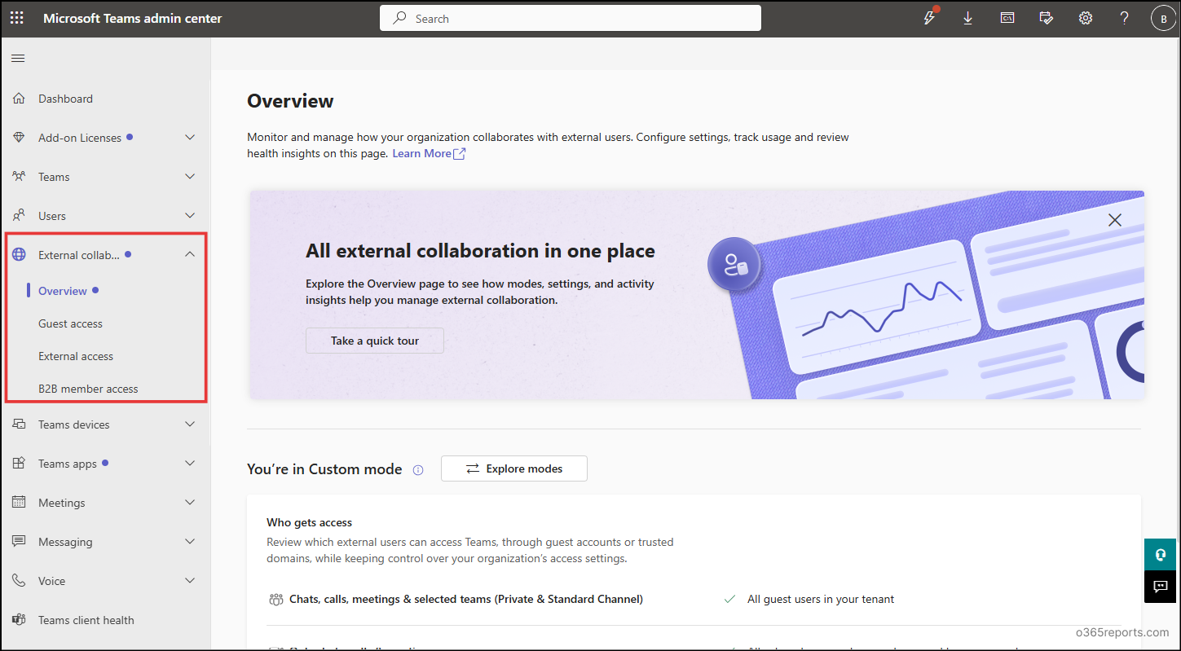This screenshot has width=1181, height=651.
Task: Close the external collaboration banner
Action: pyautogui.click(x=1115, y=220)
